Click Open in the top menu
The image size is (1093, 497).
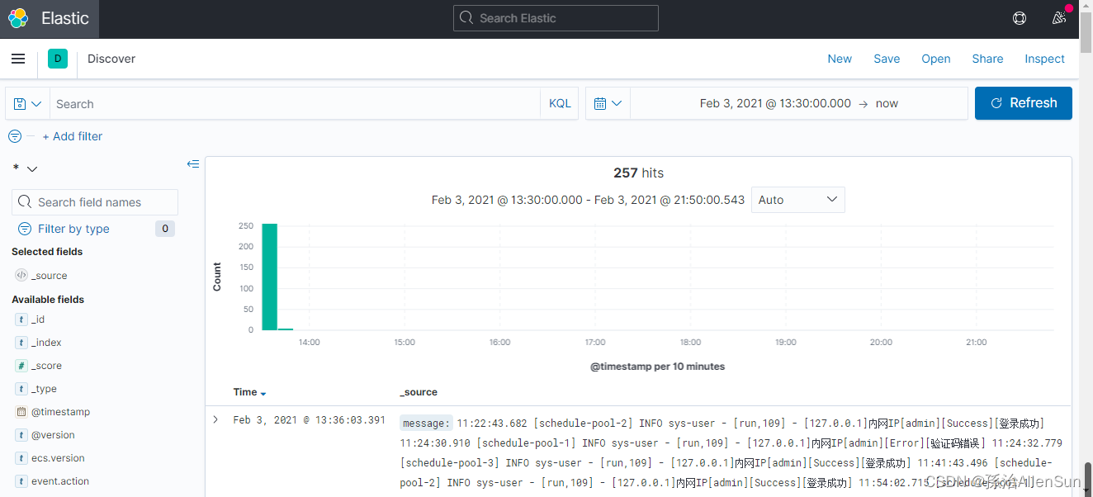click(x=936, y=59)
